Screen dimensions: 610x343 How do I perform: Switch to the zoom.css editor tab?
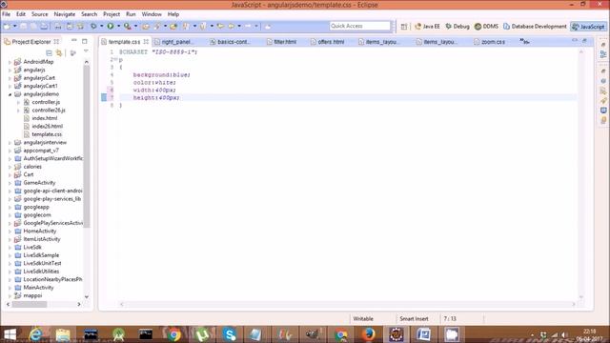pos(490,42)
